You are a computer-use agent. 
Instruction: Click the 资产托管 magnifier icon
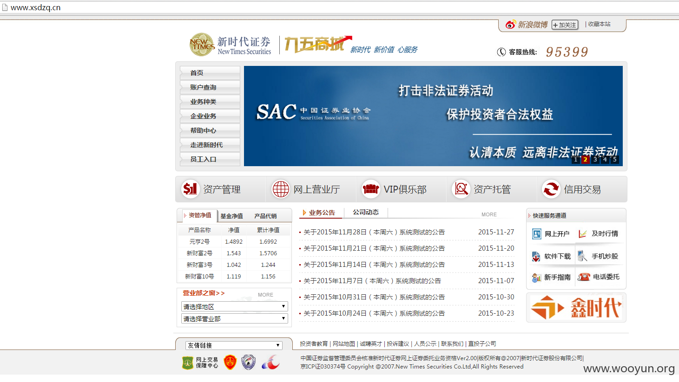[x=461, y=189]
